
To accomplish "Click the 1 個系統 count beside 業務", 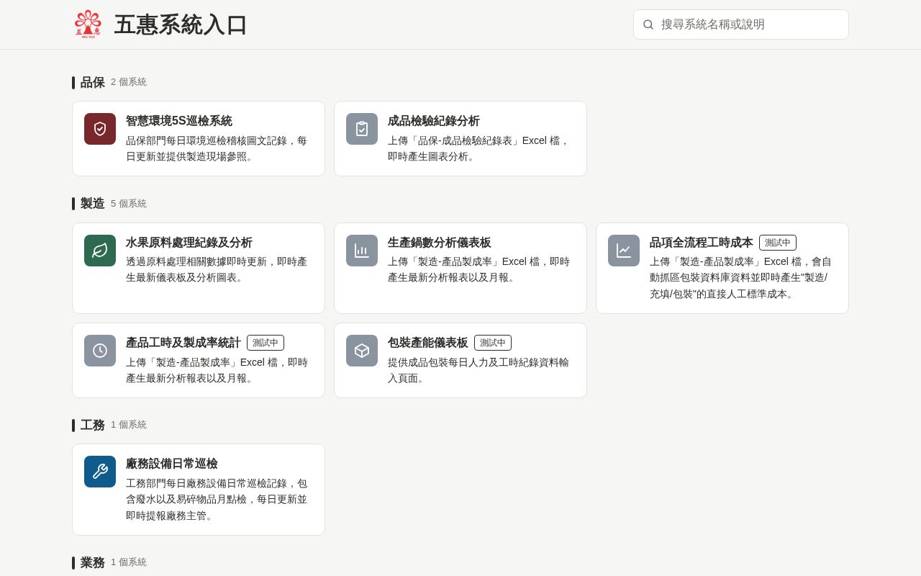I will point(129,562).
